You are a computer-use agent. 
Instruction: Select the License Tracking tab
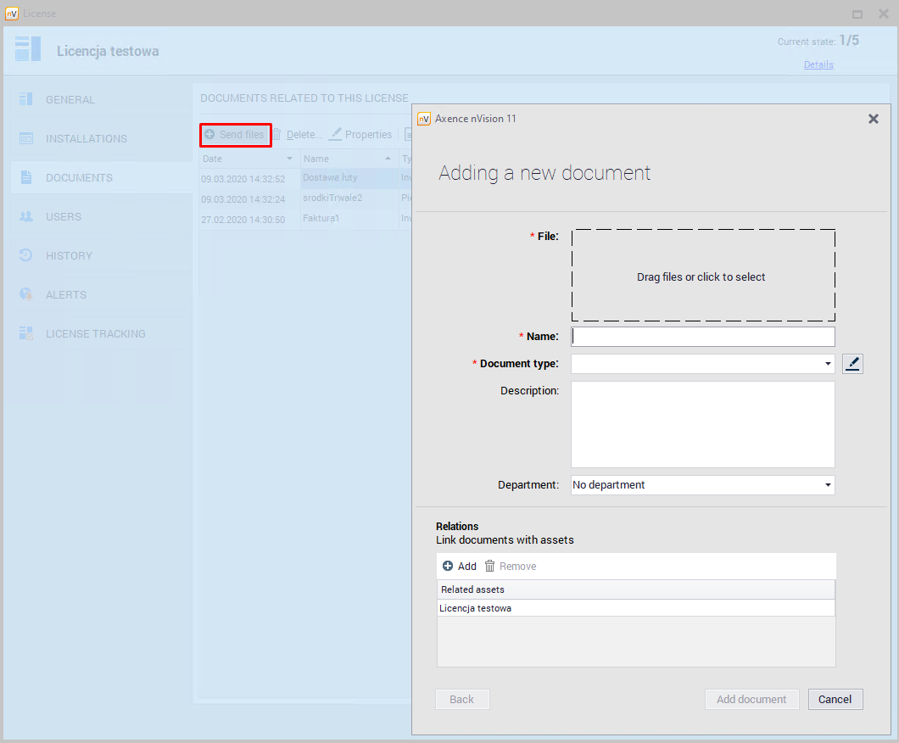[x=95, y=333]
